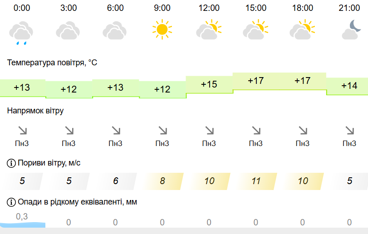The width and height of the screenshot is (368, 234).
Task: Click the wind direction arrow at 12:00
Action: pos(209,131)
